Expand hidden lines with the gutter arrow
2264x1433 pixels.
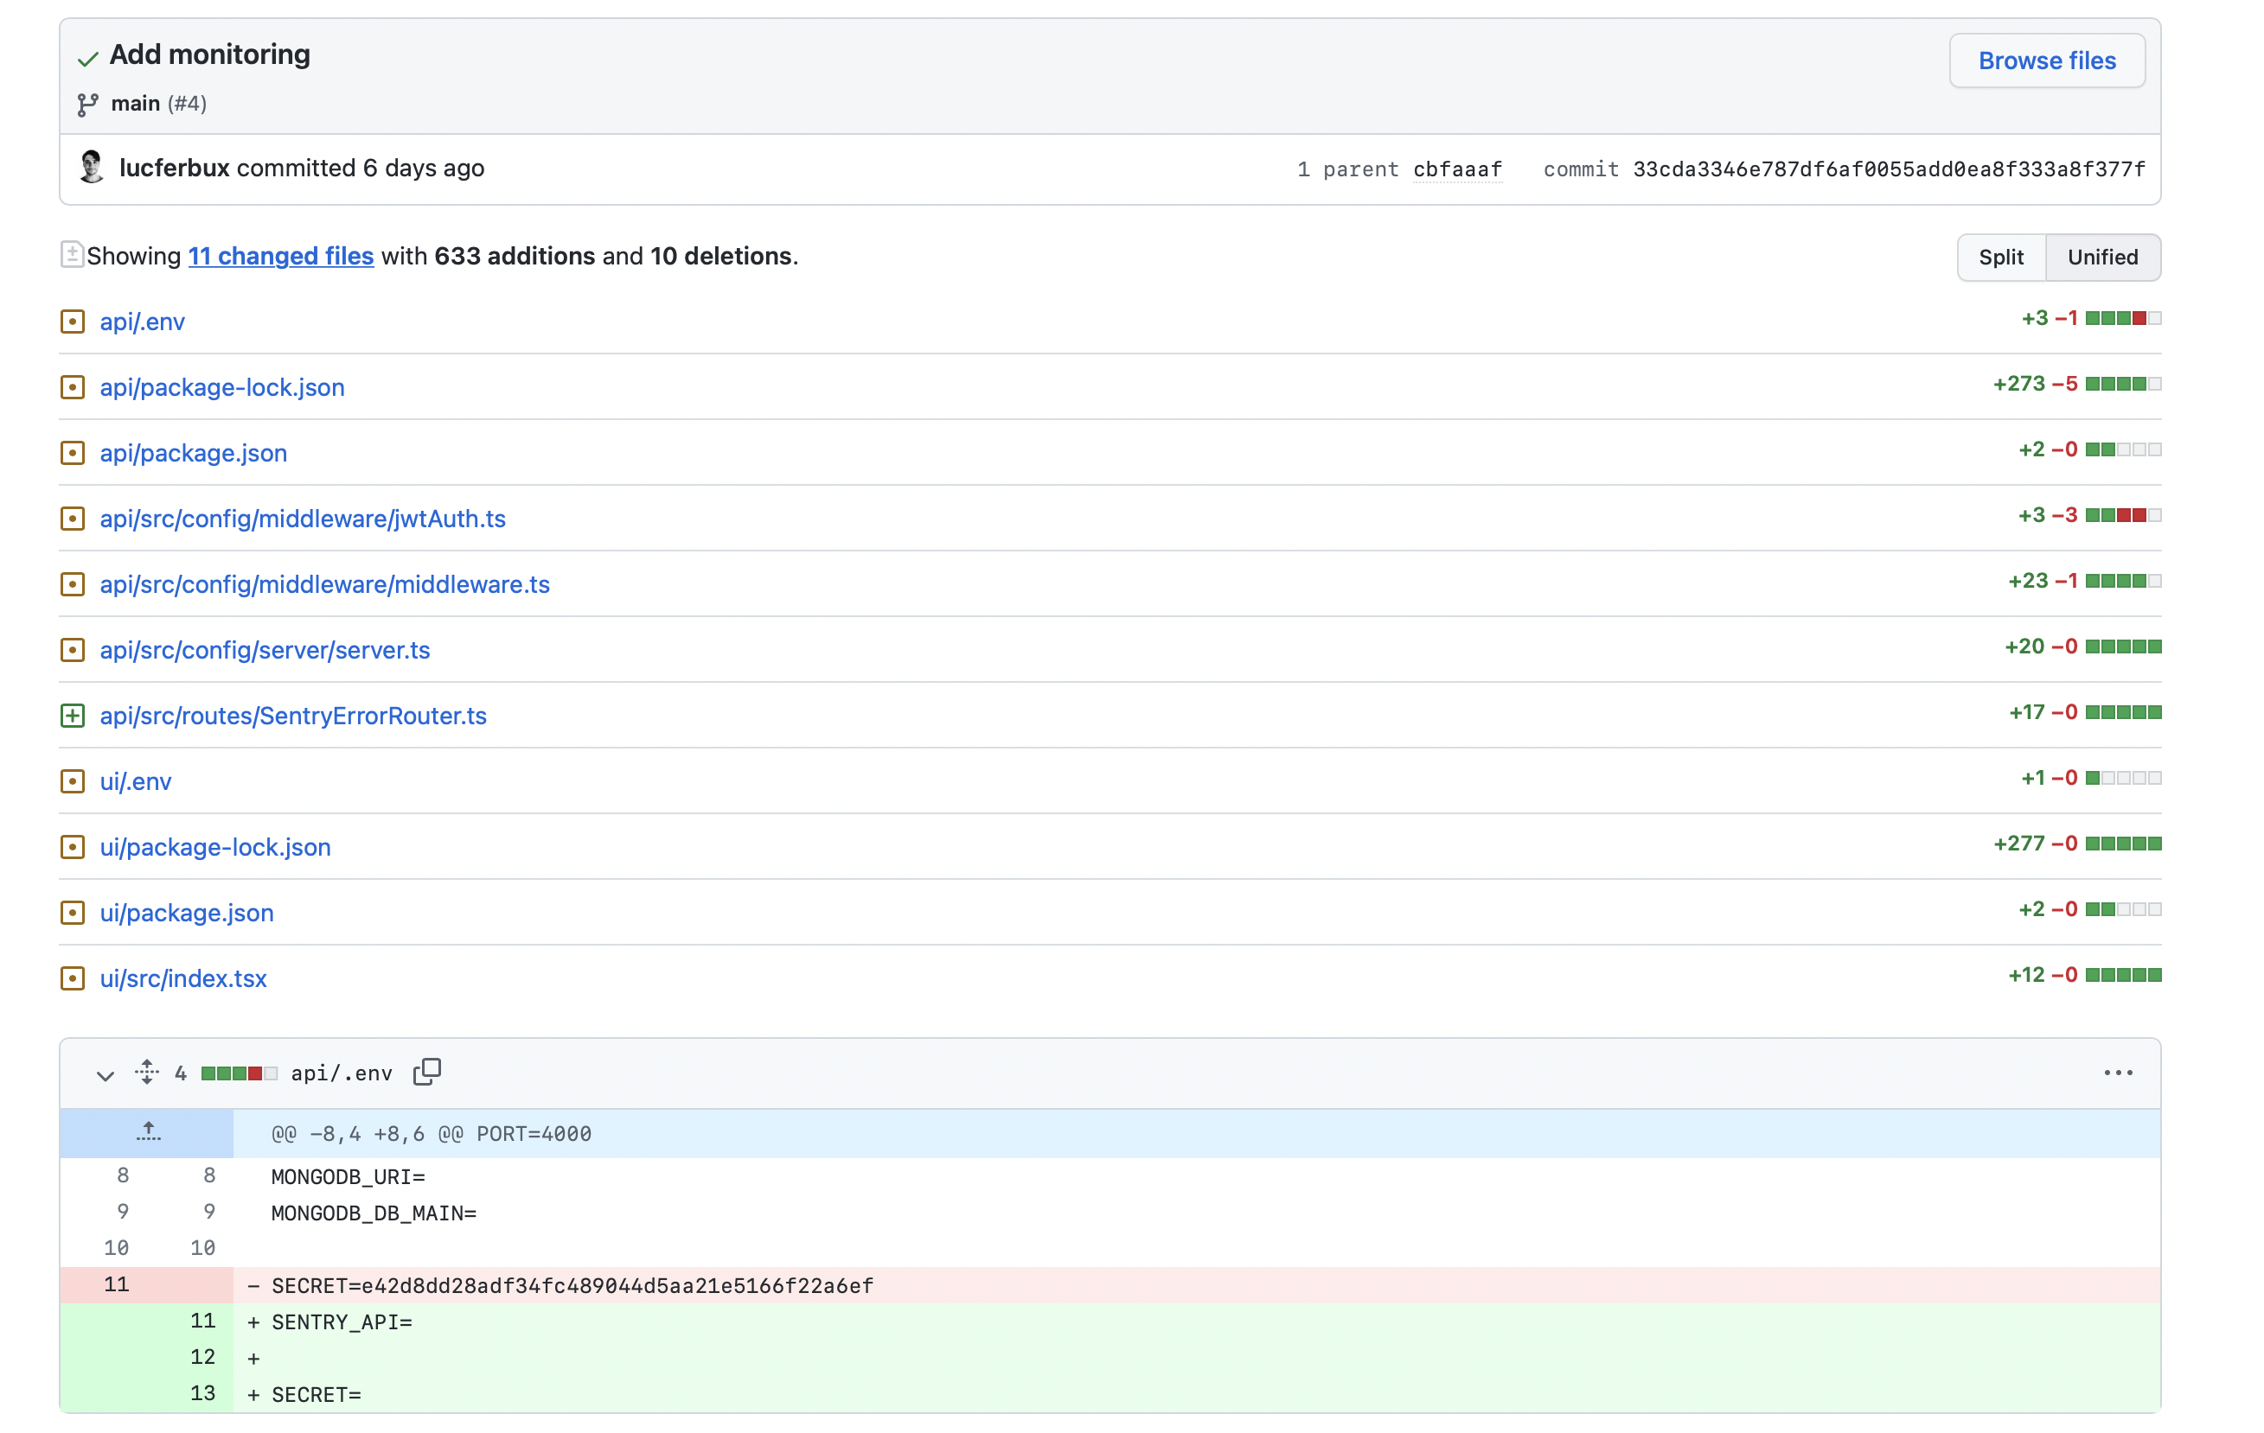coord(148,1132)
